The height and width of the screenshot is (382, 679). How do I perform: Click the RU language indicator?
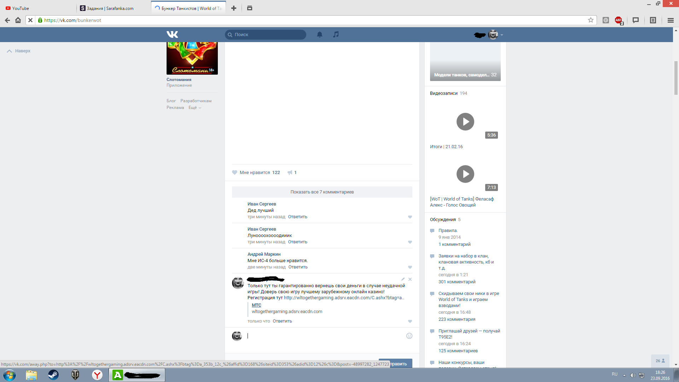615,374
